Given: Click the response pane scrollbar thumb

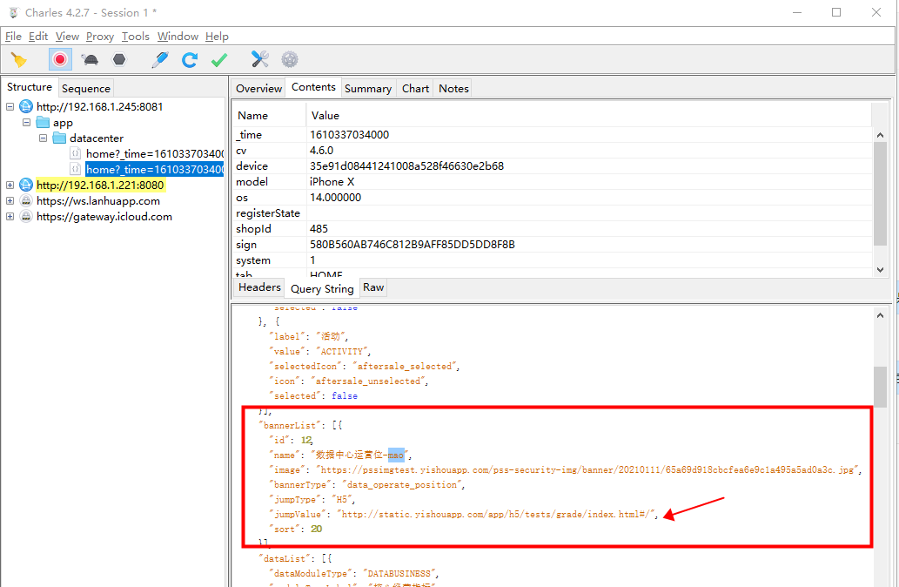Looking at the screenshot, I should point(880,387).
